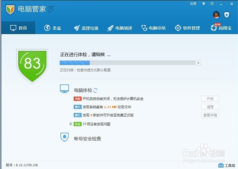Click the 反馈 feedback link

[x=193, y=4]
